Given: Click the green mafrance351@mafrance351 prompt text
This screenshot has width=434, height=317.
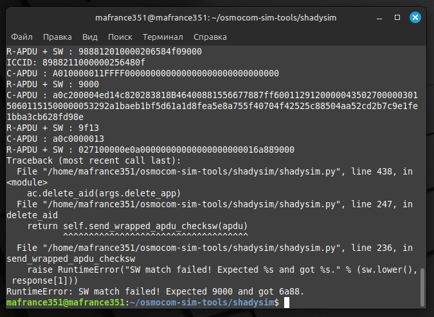Looking at the screenshot, I should 65,302.
